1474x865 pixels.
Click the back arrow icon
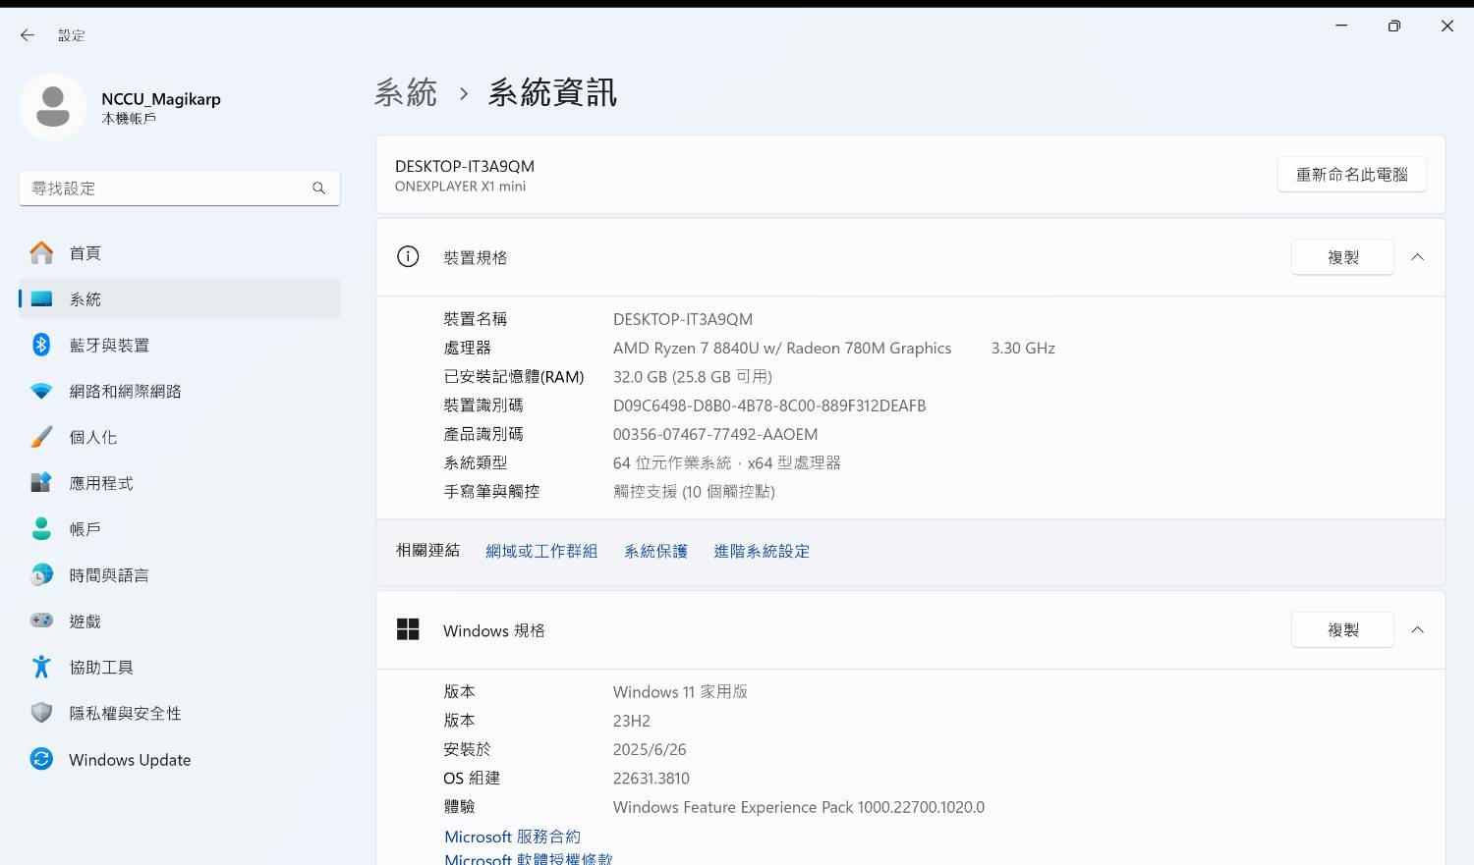coord(28,35)
